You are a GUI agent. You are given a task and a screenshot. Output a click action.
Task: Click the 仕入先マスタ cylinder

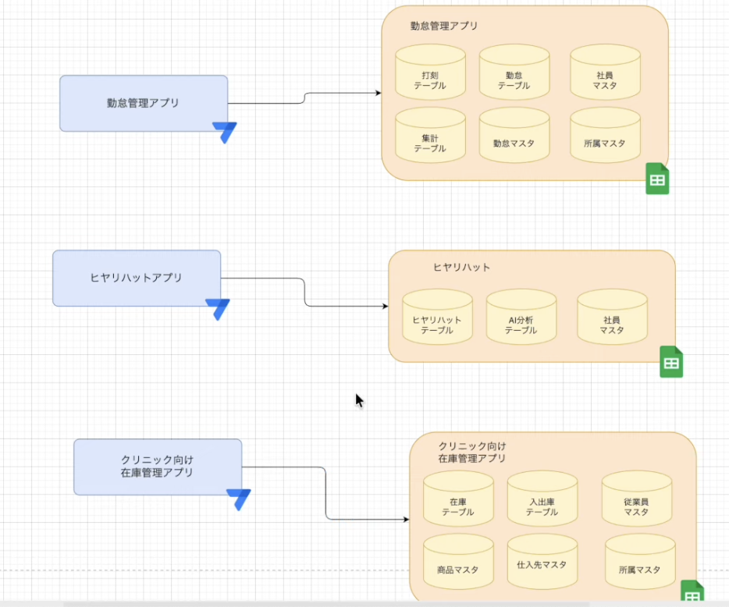point(542,566)
